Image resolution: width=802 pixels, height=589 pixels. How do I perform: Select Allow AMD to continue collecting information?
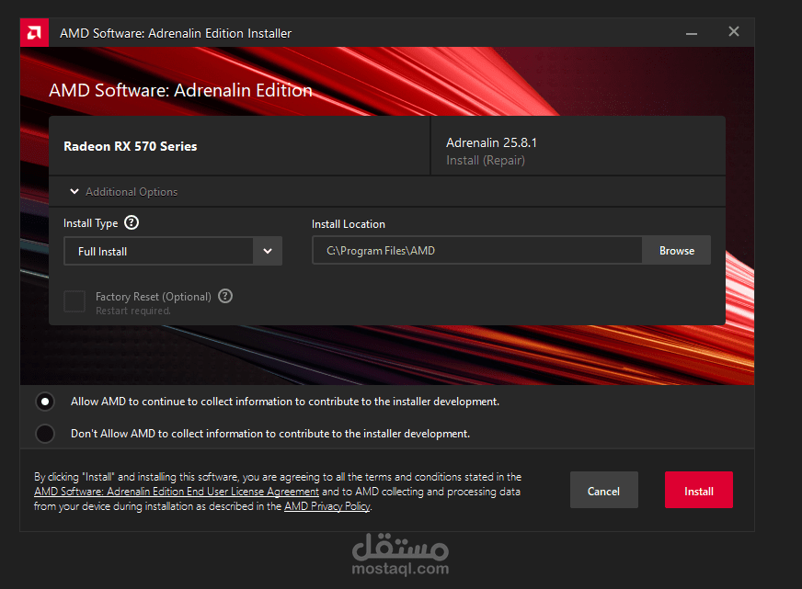[x=45, y=402]
